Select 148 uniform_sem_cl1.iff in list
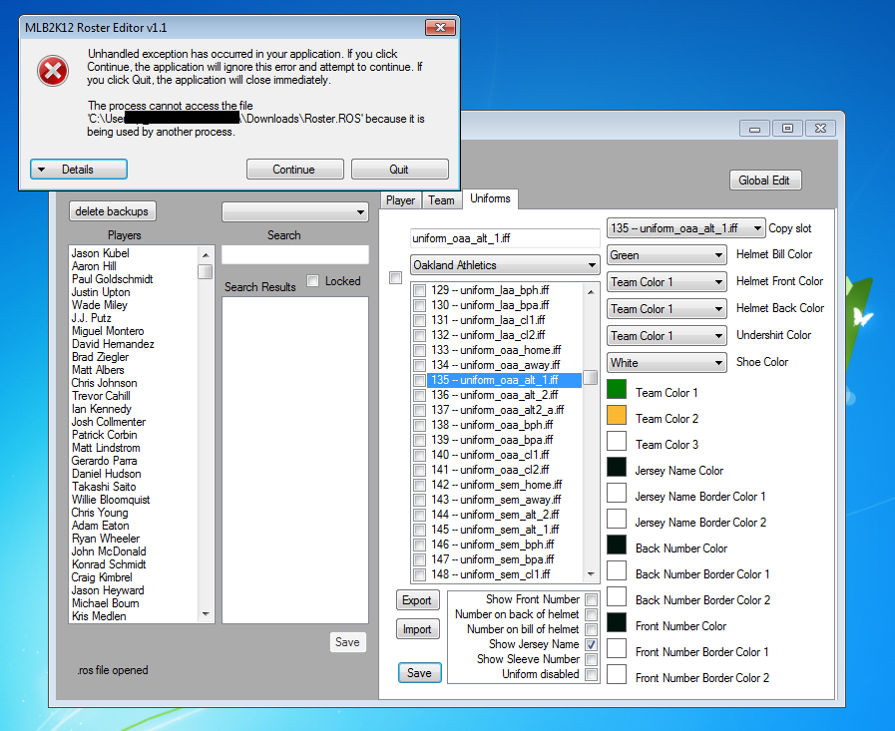 click(x=504, y=574)
